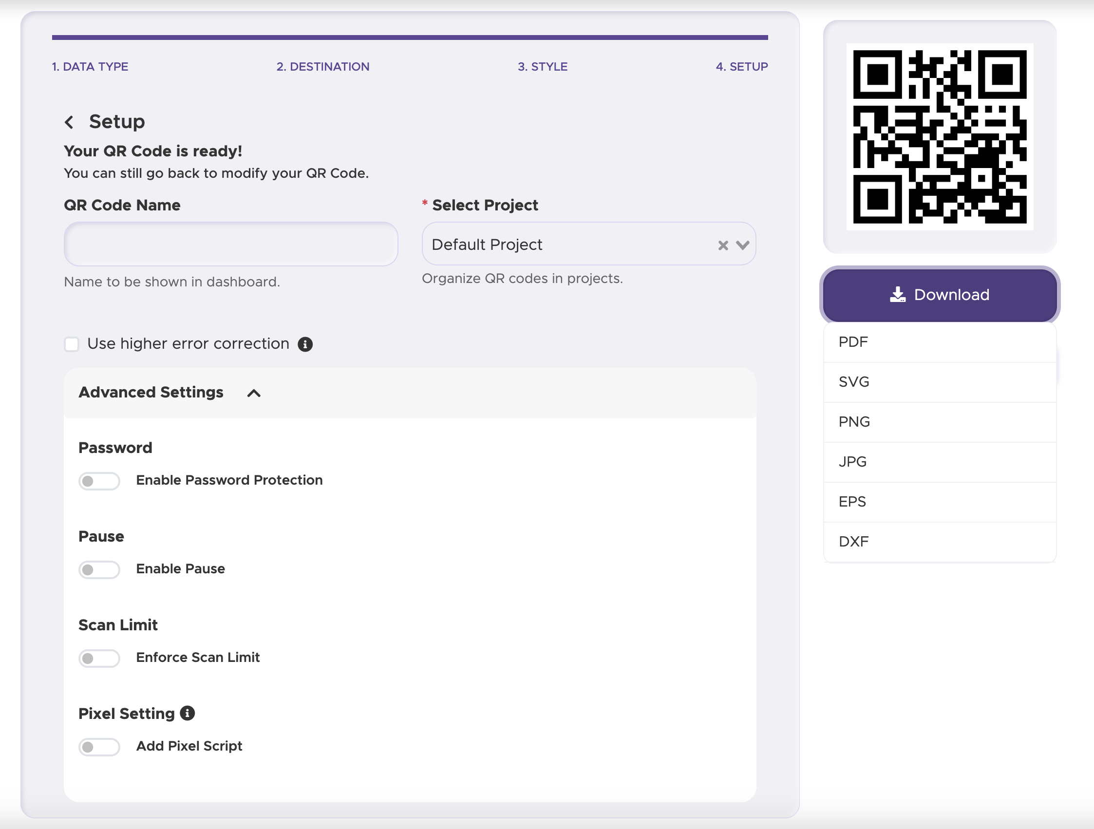The image size is (1094, 829).
Task: Switch to the 3. STYLE step
Action: (543, 66)
